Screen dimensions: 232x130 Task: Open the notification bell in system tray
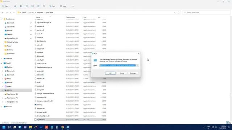pyautogui.click(x=229, y=127)
